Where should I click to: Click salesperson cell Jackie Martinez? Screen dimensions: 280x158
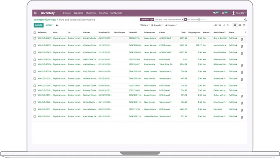click(x=151, y=116)
